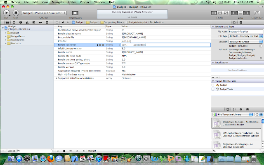Image resolution: width=264 pixels, height=165 pixels.
Task: Show the Debug area pane
Action: (x=240, y=13)
